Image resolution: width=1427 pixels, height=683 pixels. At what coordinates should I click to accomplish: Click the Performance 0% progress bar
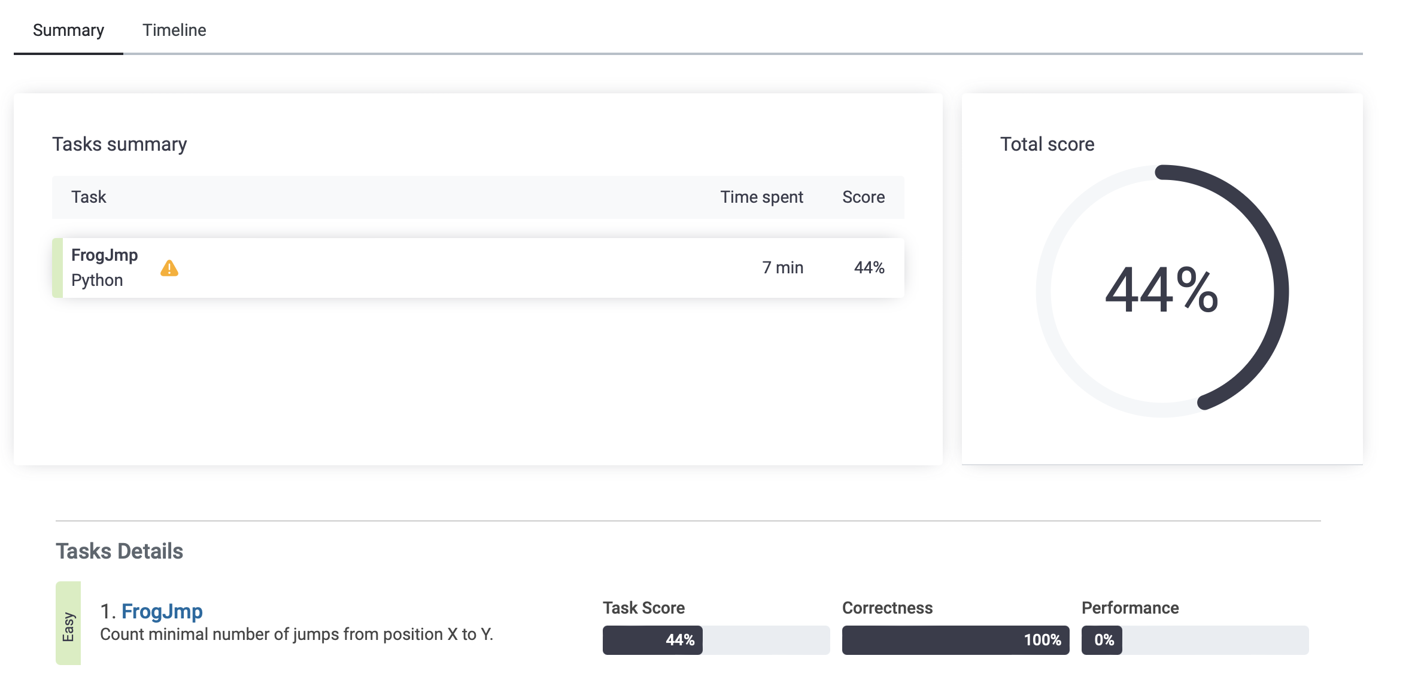1194,640
